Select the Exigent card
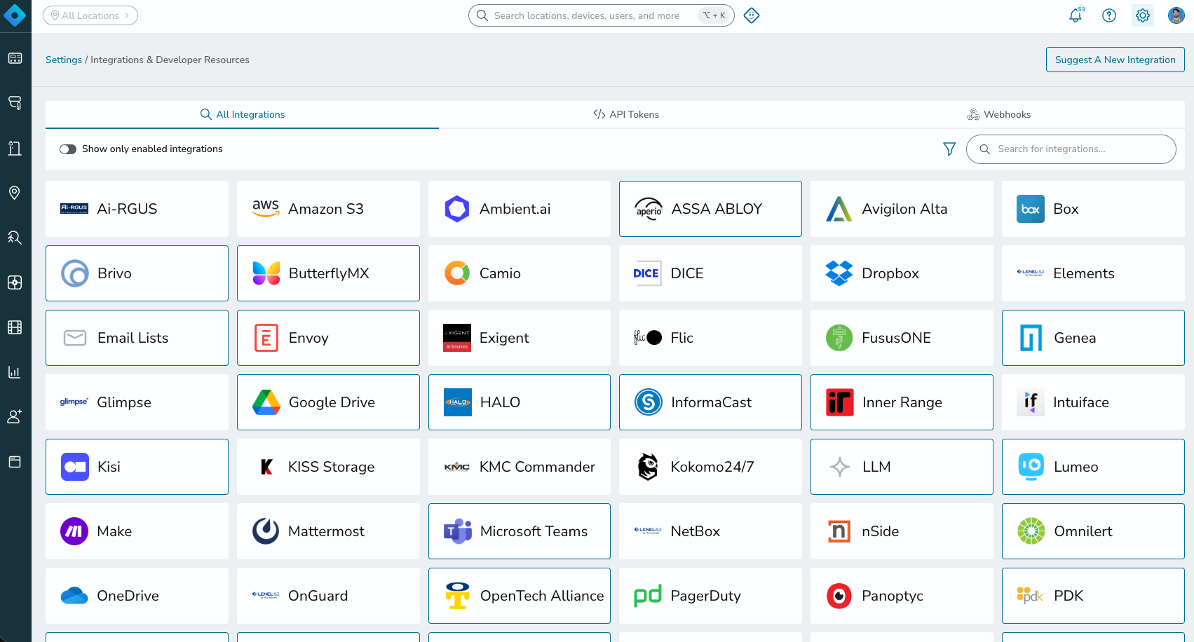 520,338
